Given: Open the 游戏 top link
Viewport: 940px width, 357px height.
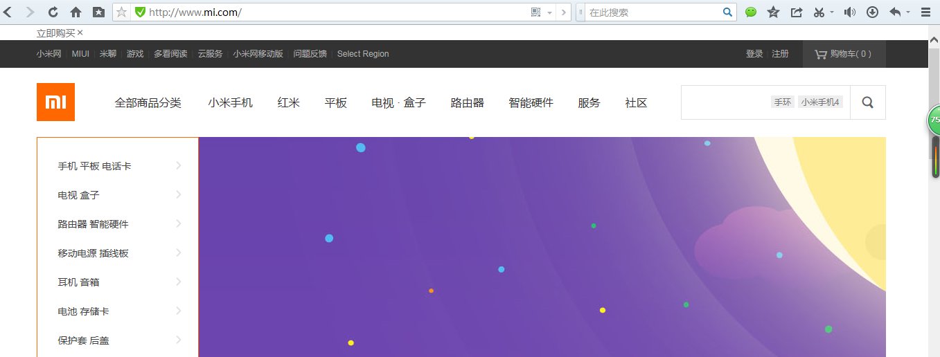Looking at the screenshot, I should pyautogui.click(x=135, y=54).
